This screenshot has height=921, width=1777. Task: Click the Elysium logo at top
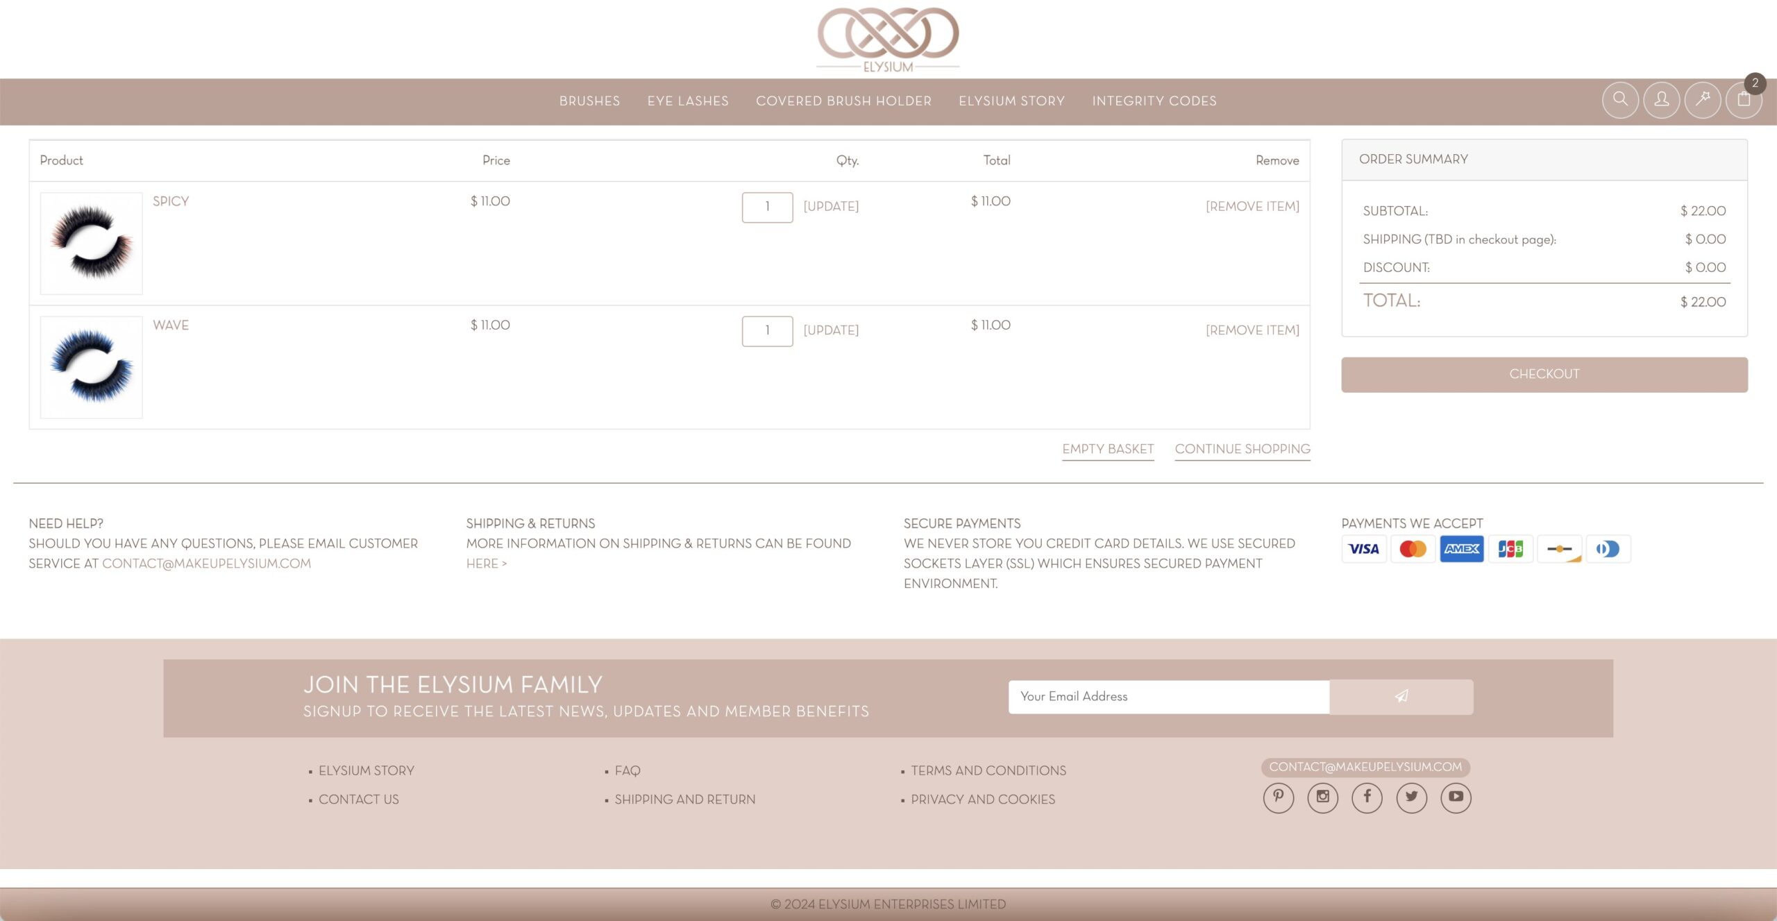[x=888, y=40]
